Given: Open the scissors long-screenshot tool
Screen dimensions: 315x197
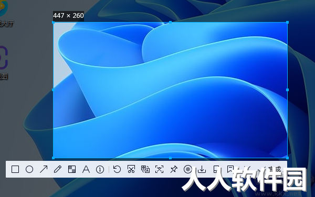Looking at the screenshot, I should pyautogui.click(x=131, y=169).
